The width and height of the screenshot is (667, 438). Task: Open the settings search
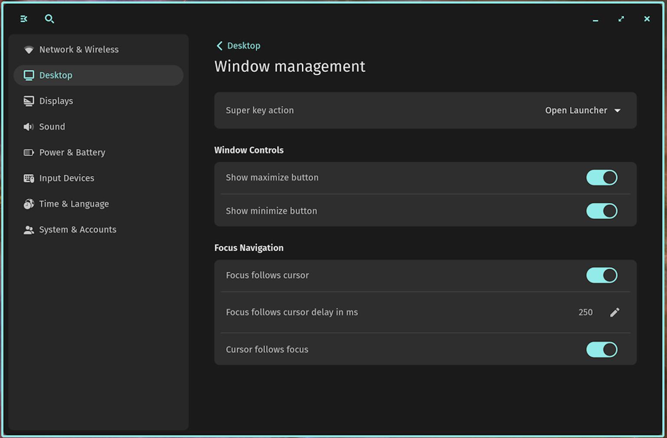point(50,19)
